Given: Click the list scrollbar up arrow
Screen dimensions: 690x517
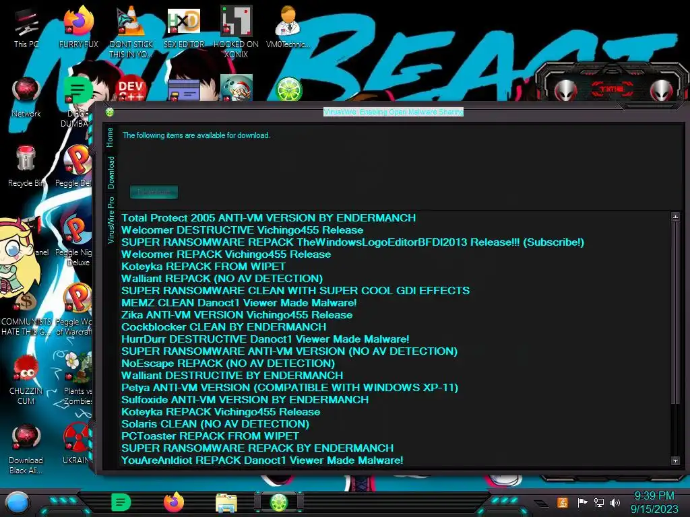Looking at the screenshot, I should pyautogui.click(x=675, y=216).
